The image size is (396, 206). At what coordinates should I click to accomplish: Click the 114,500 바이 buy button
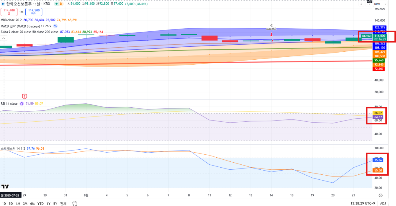[34, 12]
